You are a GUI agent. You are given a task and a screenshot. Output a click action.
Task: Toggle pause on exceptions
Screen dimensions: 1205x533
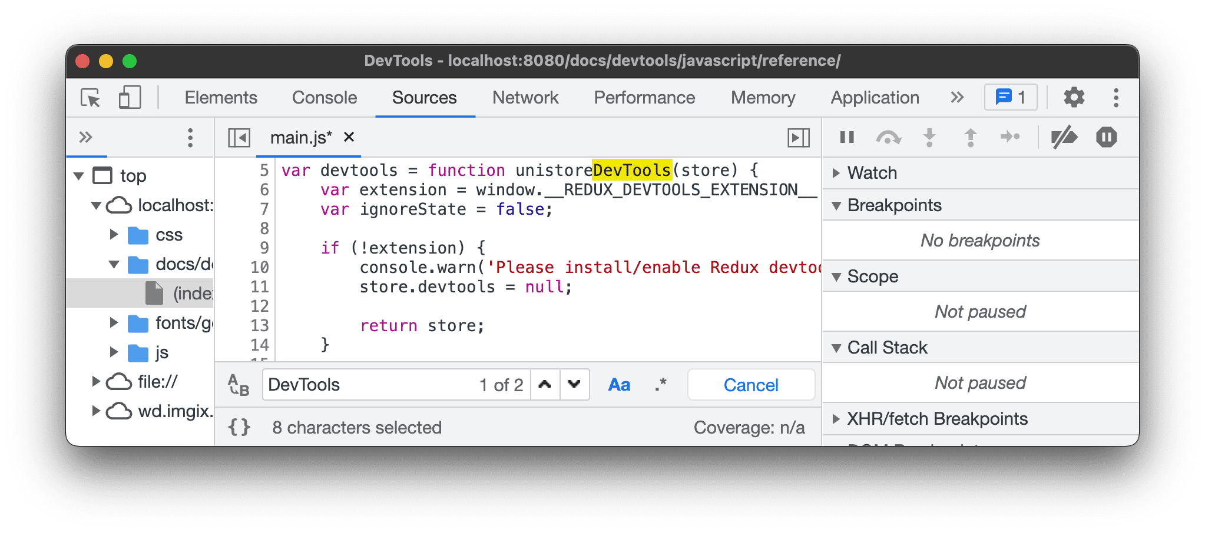tap(1106, 138)
